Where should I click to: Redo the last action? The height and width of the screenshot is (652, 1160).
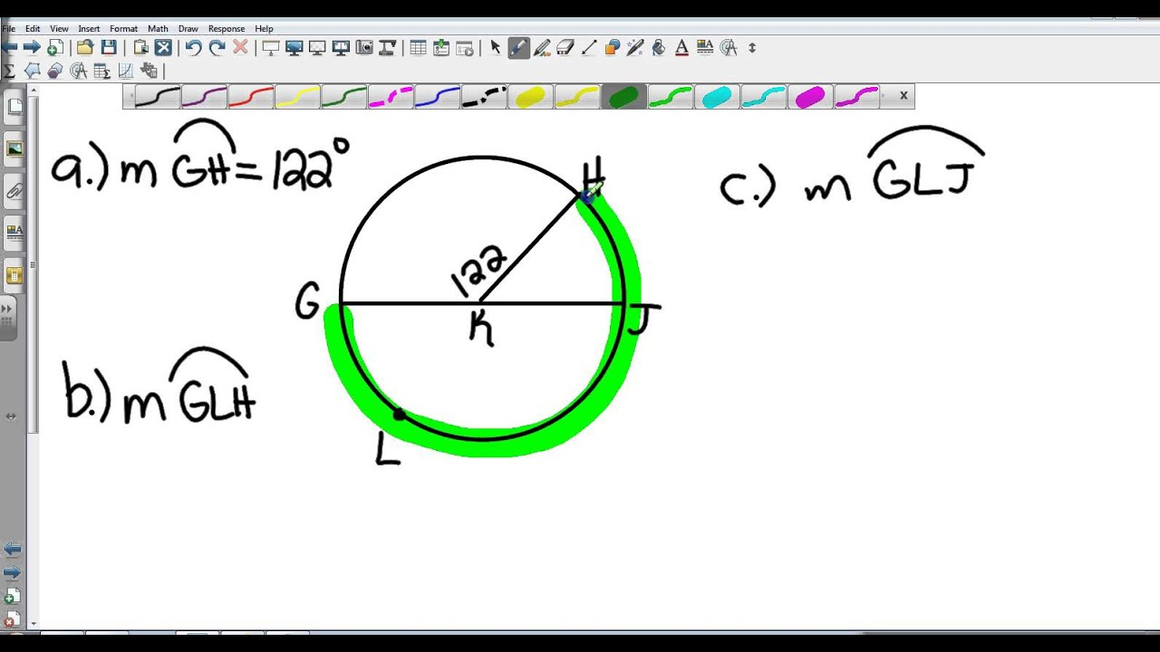217,48
